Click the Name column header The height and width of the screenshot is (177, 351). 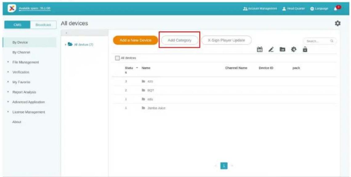pos(146,68)
